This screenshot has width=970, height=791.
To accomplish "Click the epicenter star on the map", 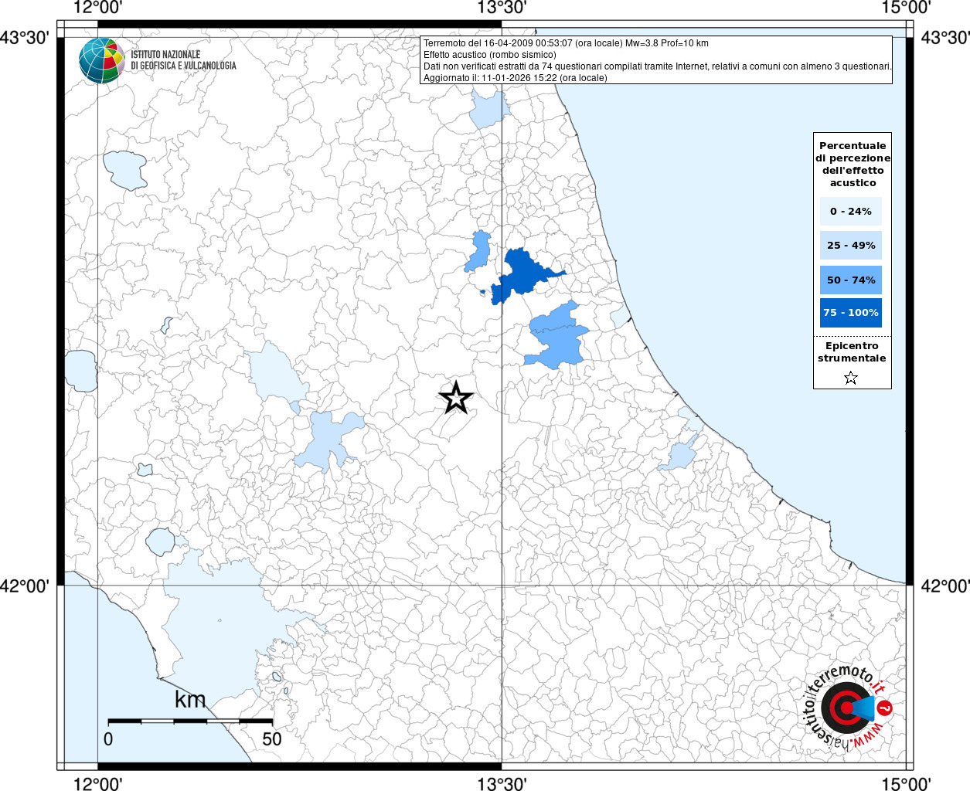I will [456, 398].
